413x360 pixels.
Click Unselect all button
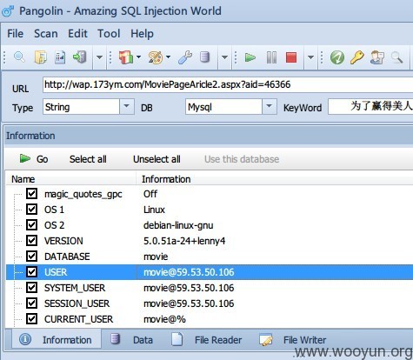[x=157, y=159]
